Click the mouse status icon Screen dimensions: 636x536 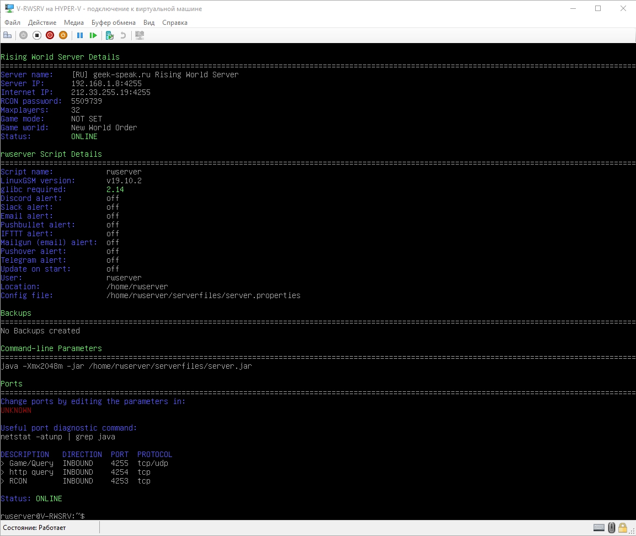tap(611, 528)
